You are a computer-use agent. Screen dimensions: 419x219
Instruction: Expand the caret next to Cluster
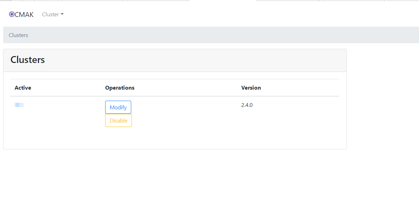pyautogui.click(x=62, y=15)
